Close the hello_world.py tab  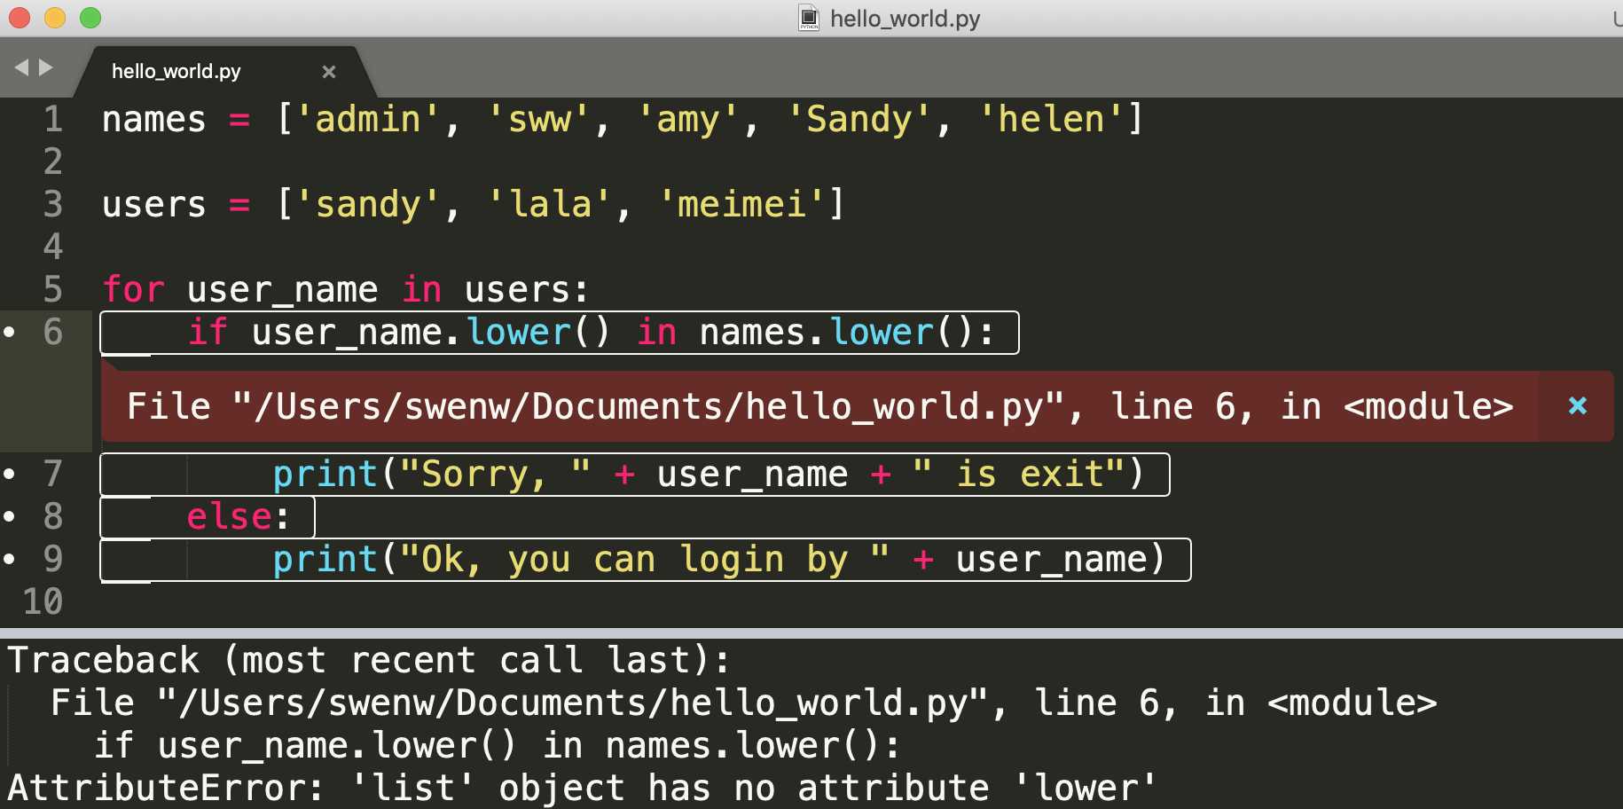(x=329, y=72)
